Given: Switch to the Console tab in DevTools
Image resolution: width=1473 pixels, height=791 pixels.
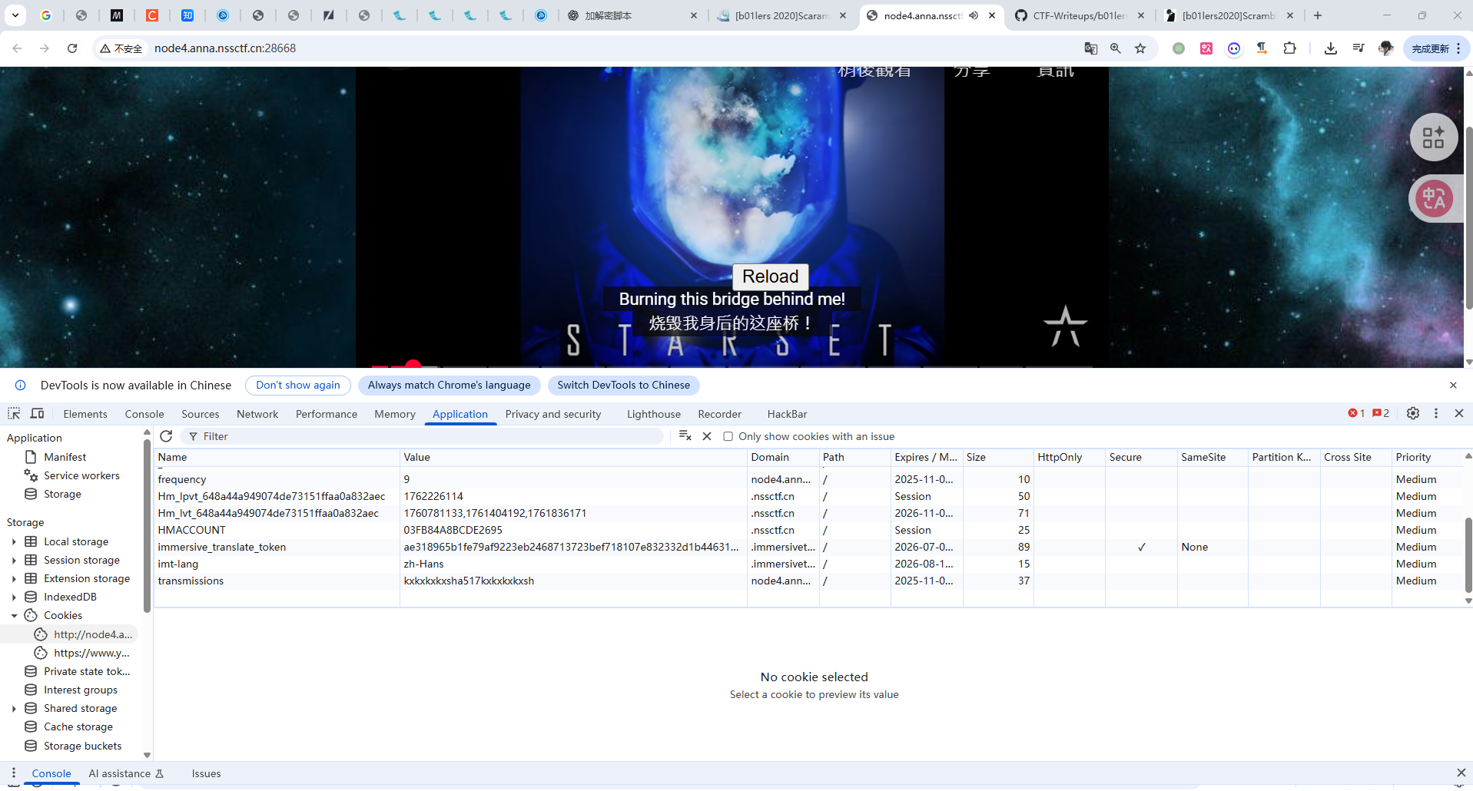Looking at the screenshot, I should point(144,414).
